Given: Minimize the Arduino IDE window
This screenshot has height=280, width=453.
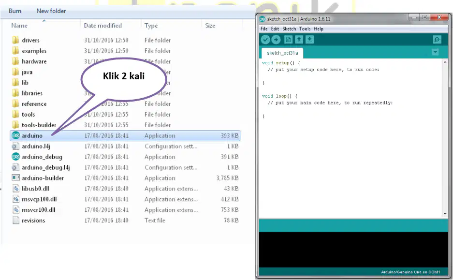Looking at the screenshot, I should coord(414,18).
